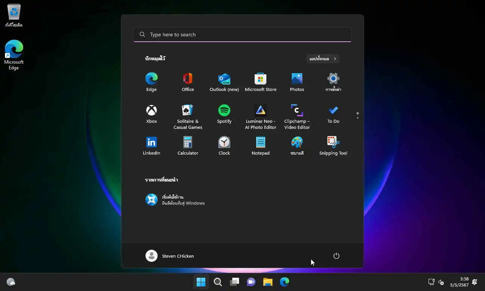Launch Snipping Tool
Image resolution: width=485 pixels, height=291 pixels.
pyautogui.click(x=333, y=146)
